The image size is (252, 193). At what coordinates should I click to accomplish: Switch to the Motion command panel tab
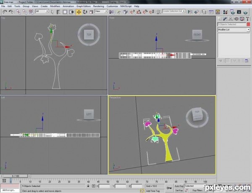(x=236, y=19)
